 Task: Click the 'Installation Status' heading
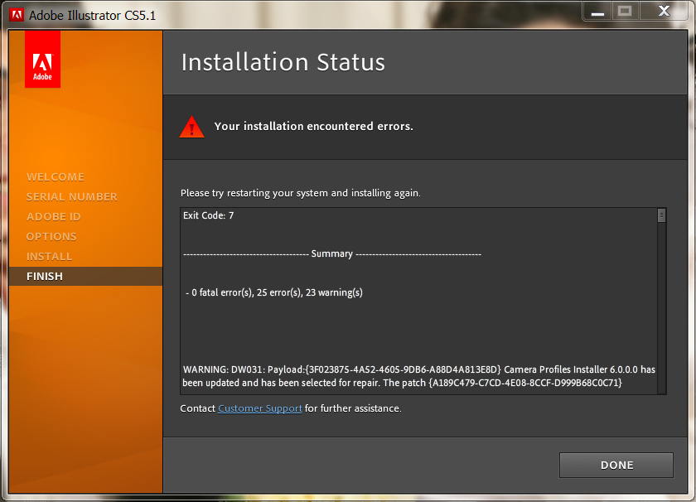pyautogui.click(x=283, y=61)
